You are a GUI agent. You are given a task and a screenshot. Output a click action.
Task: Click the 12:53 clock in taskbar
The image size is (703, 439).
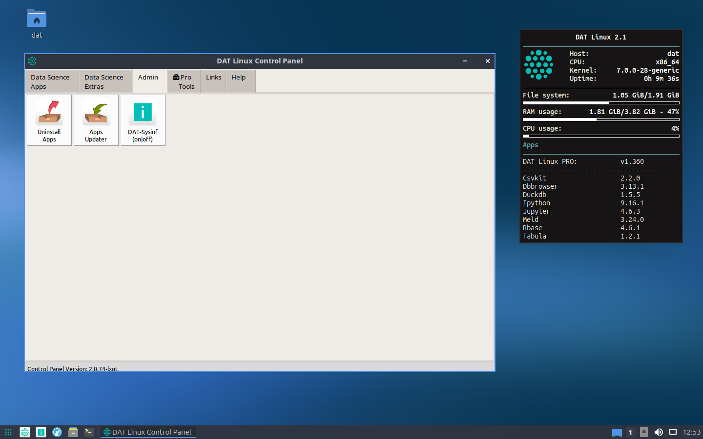[691, 432]
